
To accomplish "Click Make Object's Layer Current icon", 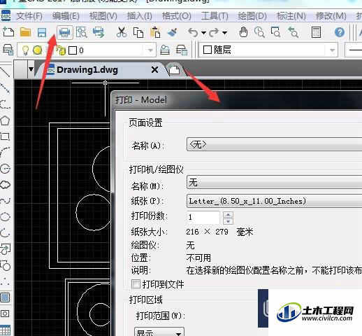I will (x=165, y=50).
